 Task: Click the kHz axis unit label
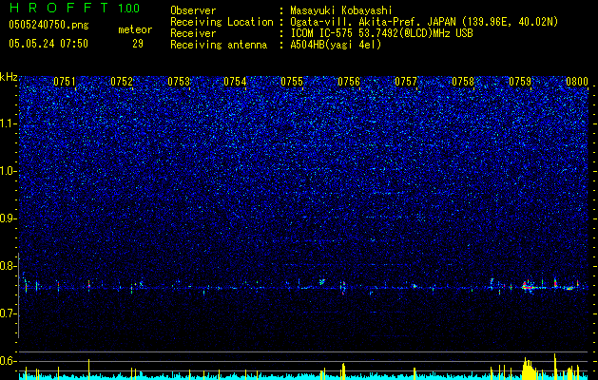(x=9, y=77)
